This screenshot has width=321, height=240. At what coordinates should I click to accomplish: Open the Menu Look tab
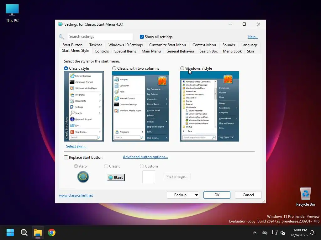tap(232, 51)
